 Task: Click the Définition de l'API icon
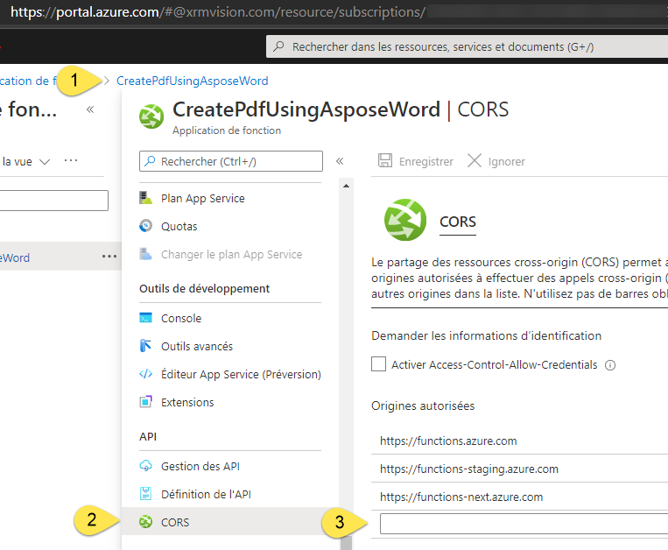tap(146, 494)
